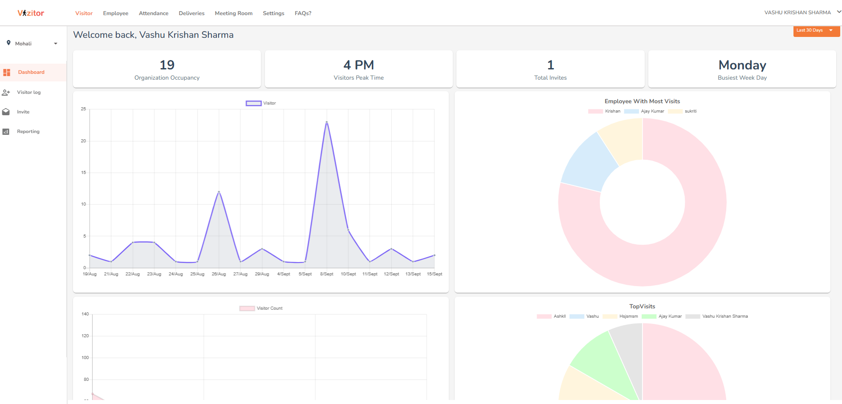Toggle Hsjsmsm legend in TopVisits chart
This screenshot has height=404, width=842.
pyautogui.click(x=620, y=316)
